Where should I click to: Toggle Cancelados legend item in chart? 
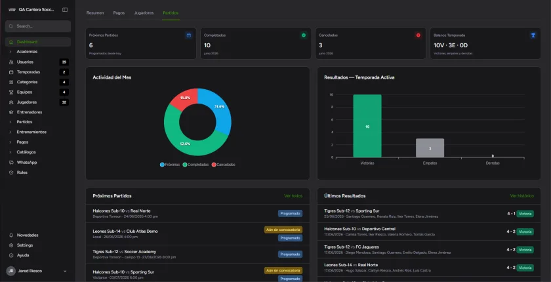[224, 165]
